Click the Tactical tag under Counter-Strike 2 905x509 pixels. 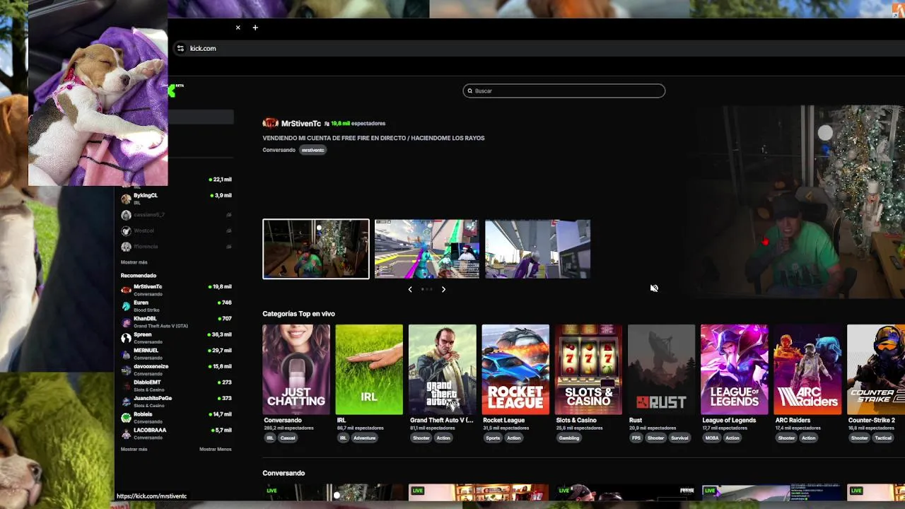[x=883, y=438]
